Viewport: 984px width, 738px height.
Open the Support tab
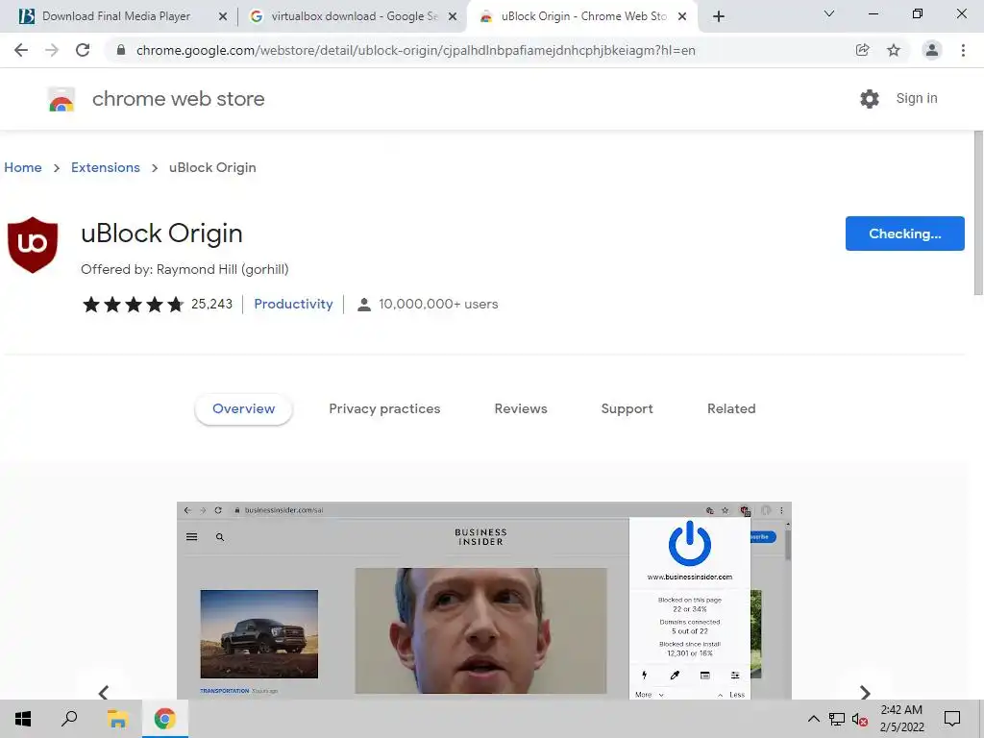(627, 408)
